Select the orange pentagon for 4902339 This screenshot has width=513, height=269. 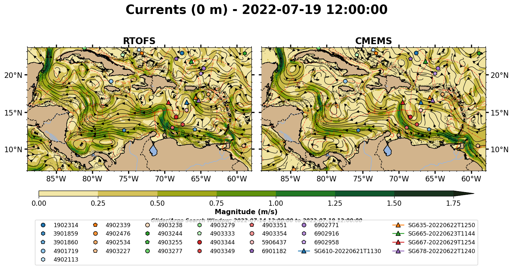tap(95, 225)
